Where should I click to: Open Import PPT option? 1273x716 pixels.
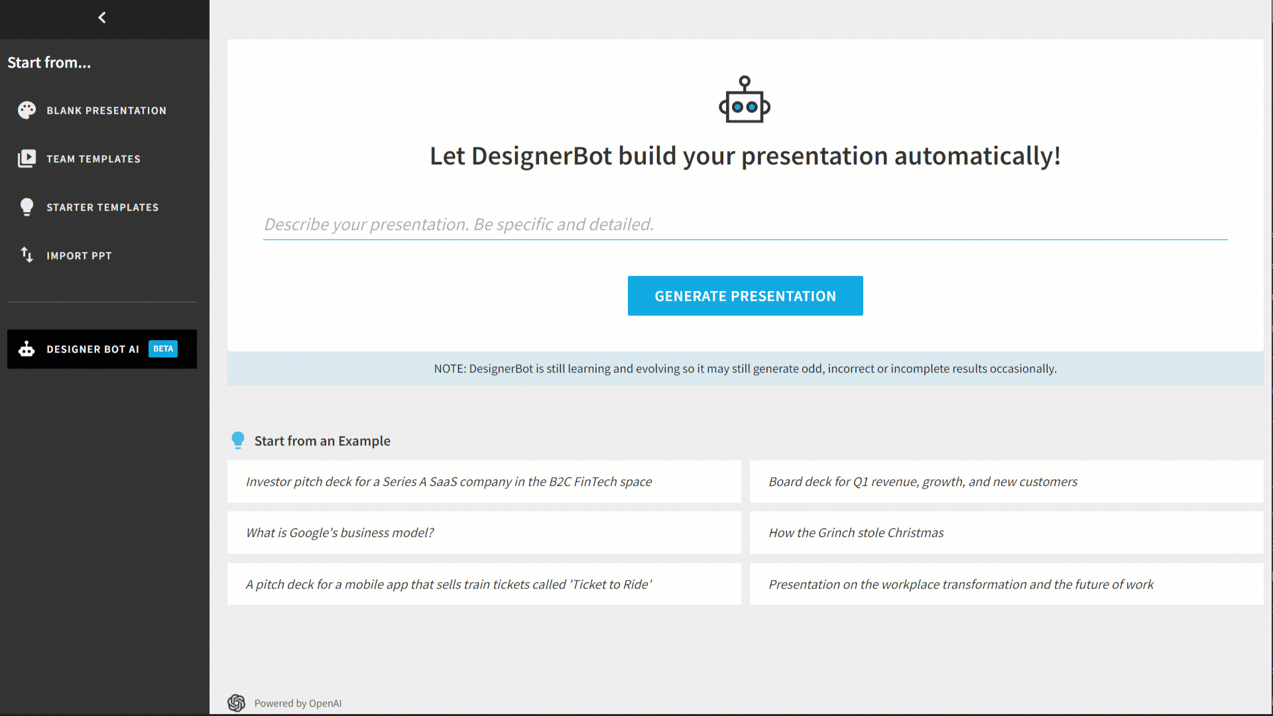pos(102,256)
